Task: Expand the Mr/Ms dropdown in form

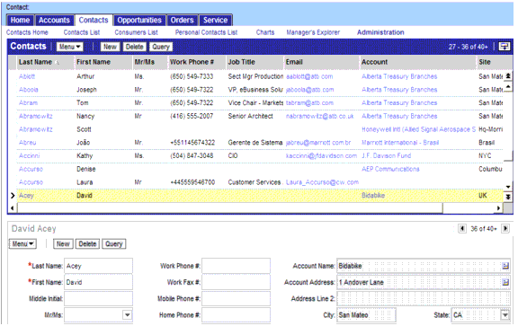Action: 127,315
